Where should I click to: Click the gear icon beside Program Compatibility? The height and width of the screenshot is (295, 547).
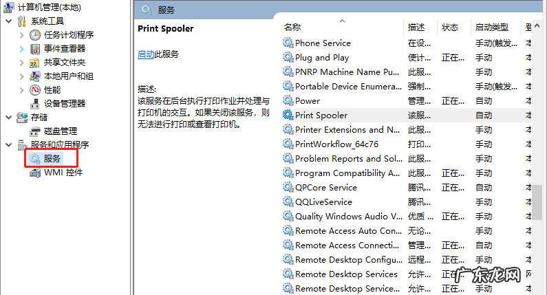(x=288, y=173)
